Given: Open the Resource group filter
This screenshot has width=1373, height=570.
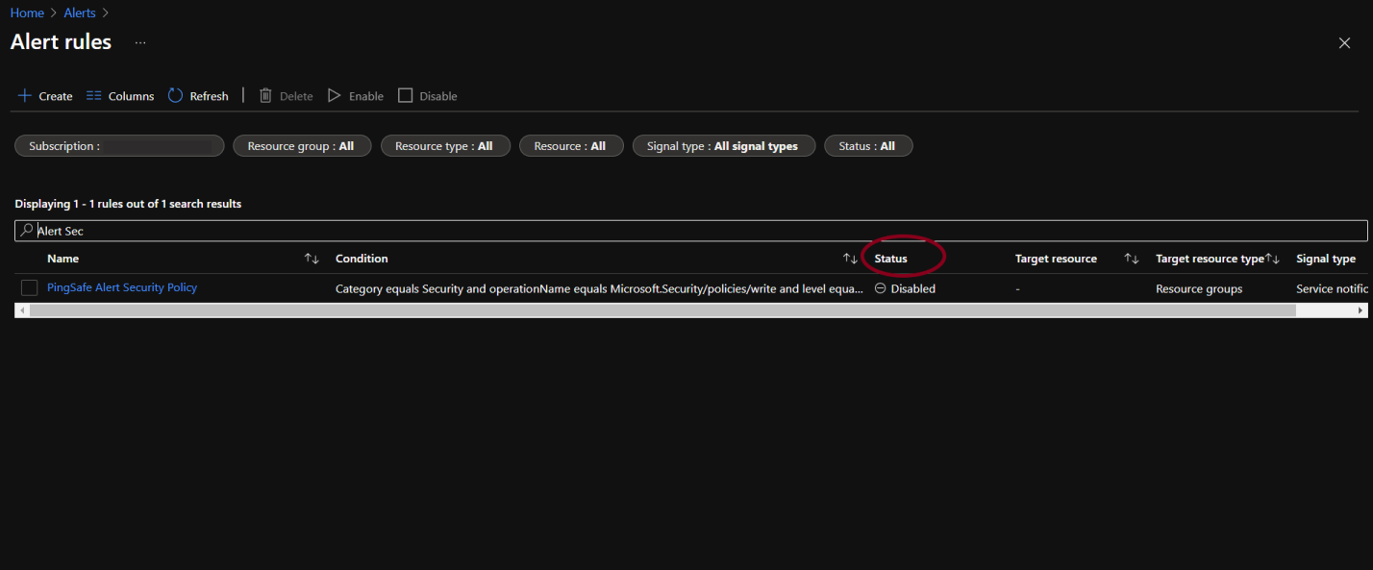Looking at the screenshot, I should click(x=301, y=146).
